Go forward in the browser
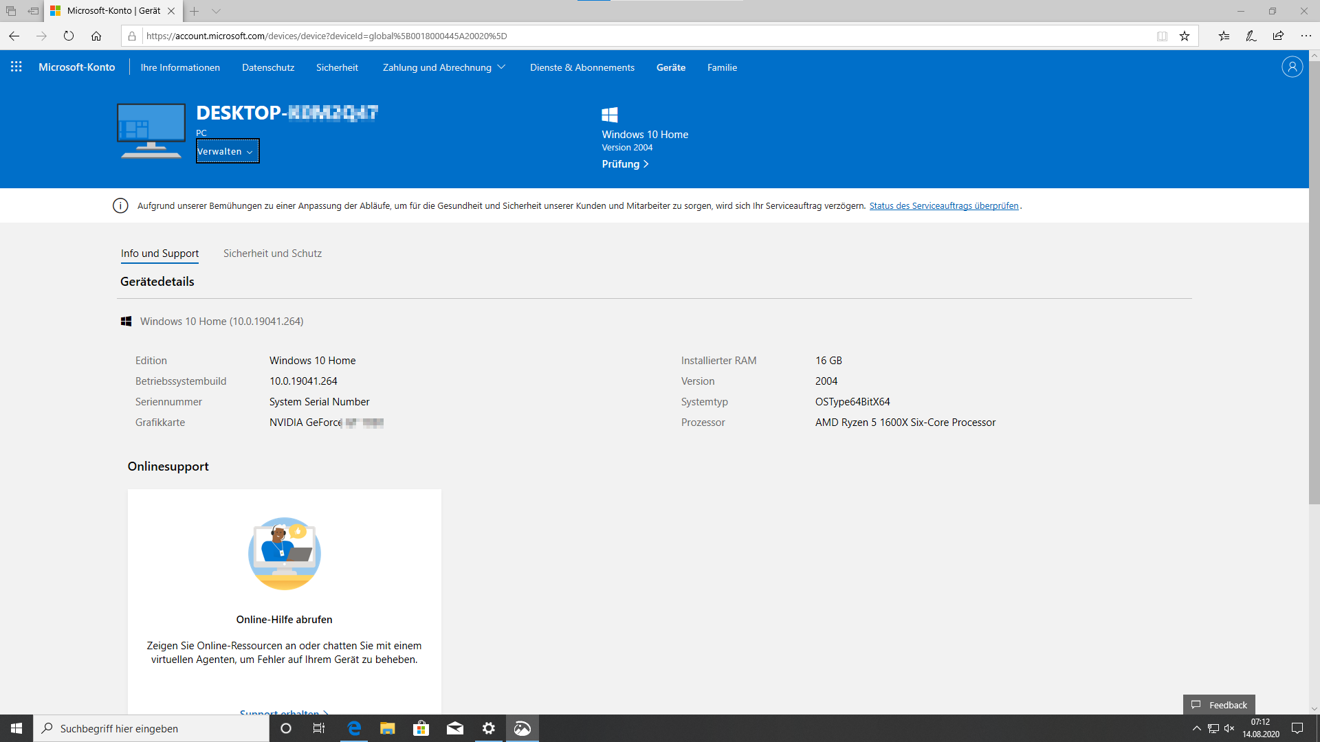This screenshot has width=1320, height=742. point(41,36)
